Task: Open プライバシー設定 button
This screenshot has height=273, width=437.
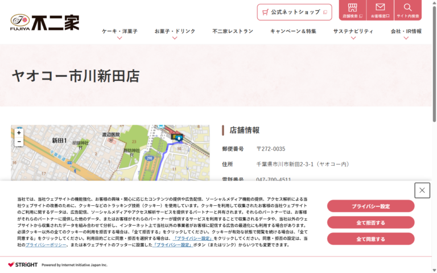Action: (x=370, y=206)
